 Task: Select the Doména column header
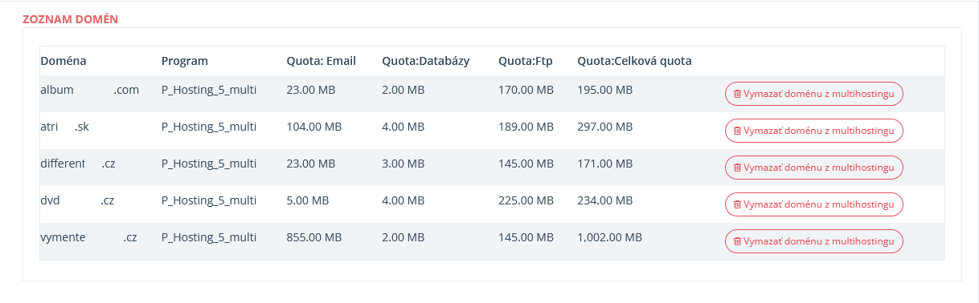[63, 61]
